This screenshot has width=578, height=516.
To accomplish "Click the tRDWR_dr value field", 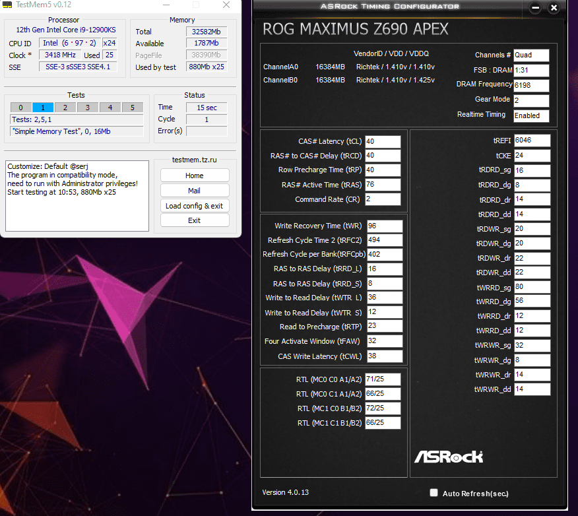I will pos(532,258).
